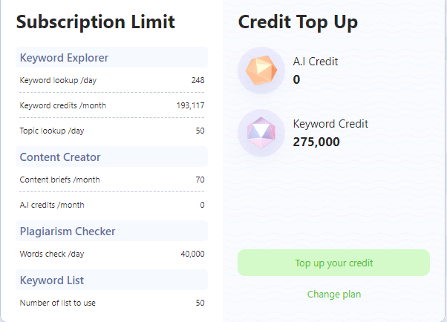Click the 193,117 keyword credits value
447x322 pixels.
tap(190, 105)
